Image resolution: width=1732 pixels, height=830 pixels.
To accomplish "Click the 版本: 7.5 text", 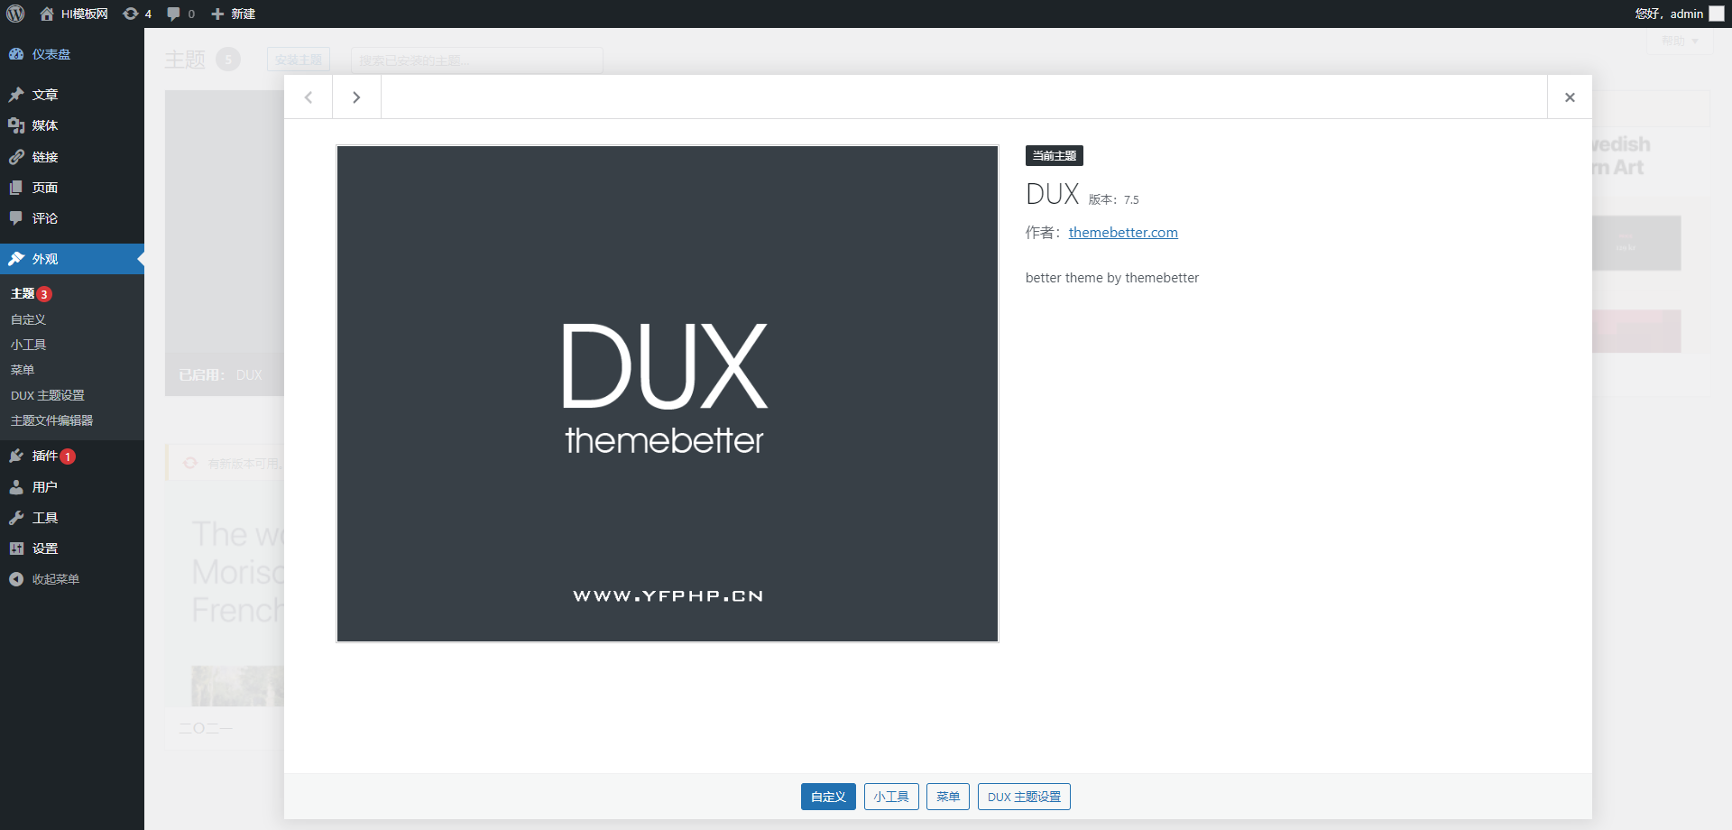I will point(1113,200).
